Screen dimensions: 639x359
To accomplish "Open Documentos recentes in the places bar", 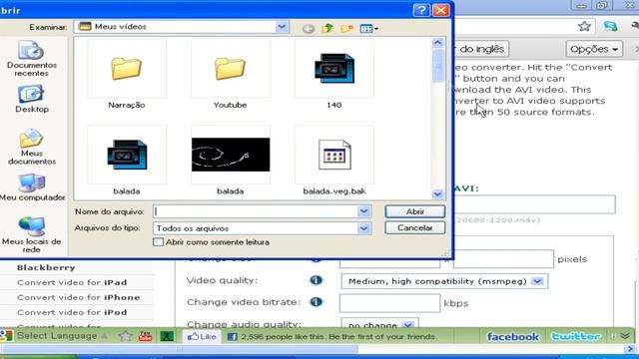I will tap(31, 58).
